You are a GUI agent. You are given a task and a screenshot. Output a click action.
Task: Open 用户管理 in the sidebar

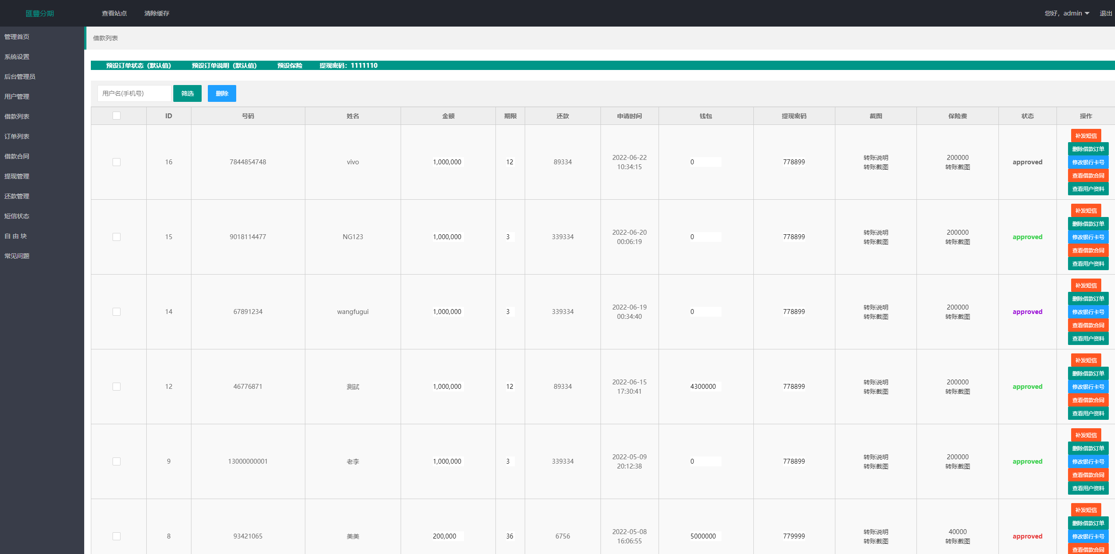[x=17, y=97]
